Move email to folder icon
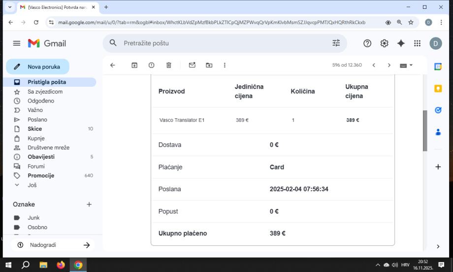The image size is (453, 272). coord(209,65)
